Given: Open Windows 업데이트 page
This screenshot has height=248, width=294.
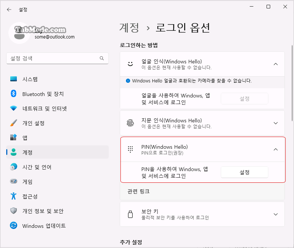Looking at the screenshot, I should (x=57, y=226).
